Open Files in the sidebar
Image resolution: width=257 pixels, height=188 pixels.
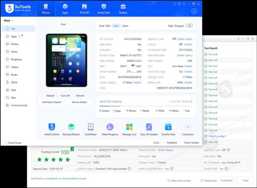[x=18, y=98]
